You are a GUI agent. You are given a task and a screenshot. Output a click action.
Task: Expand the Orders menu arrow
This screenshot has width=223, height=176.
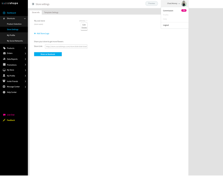[x=26, y=53]
